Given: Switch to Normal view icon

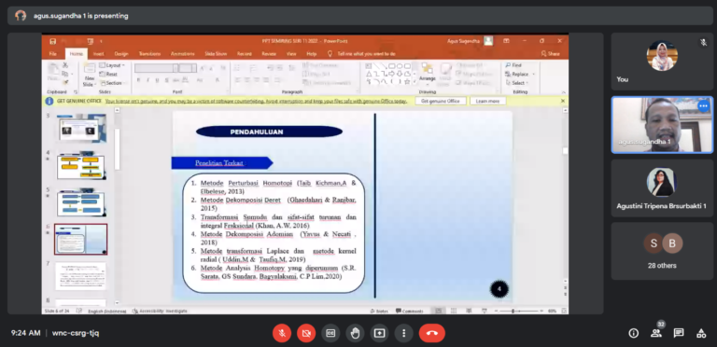Looking at the screenshot, I should pyautogui.click(x=438, y=311).
